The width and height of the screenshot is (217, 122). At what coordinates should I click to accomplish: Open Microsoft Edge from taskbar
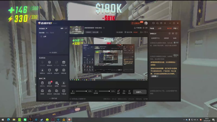coord(8,120)
